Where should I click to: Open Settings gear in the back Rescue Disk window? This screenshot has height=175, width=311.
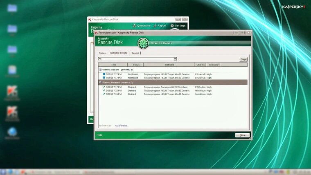coord(178,26)
